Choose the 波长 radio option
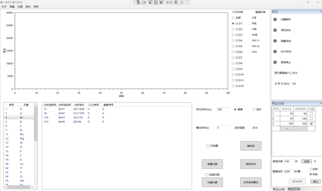This screenshot has height=191, width=322. point(254,109)
